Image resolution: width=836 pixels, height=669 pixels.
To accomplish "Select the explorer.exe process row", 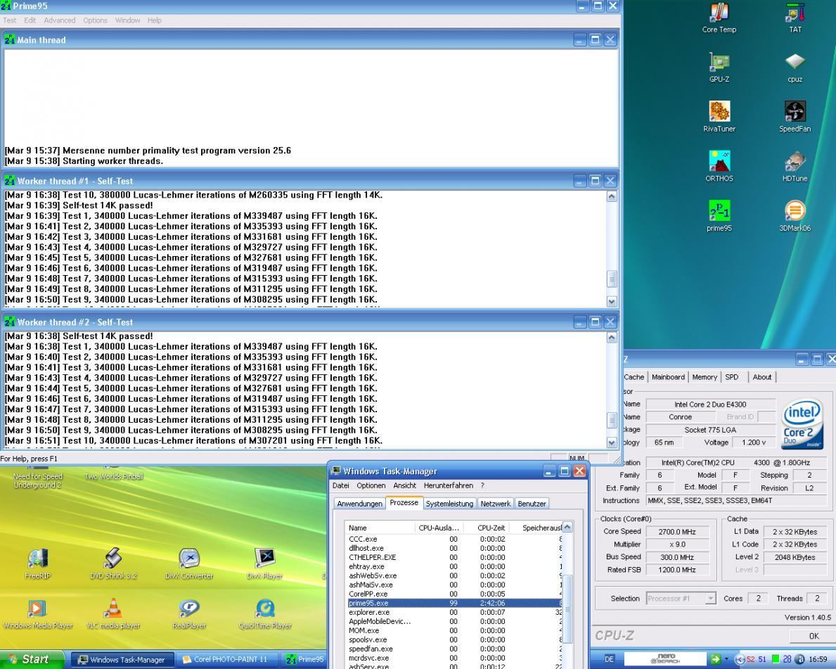I will coord(454,613).
